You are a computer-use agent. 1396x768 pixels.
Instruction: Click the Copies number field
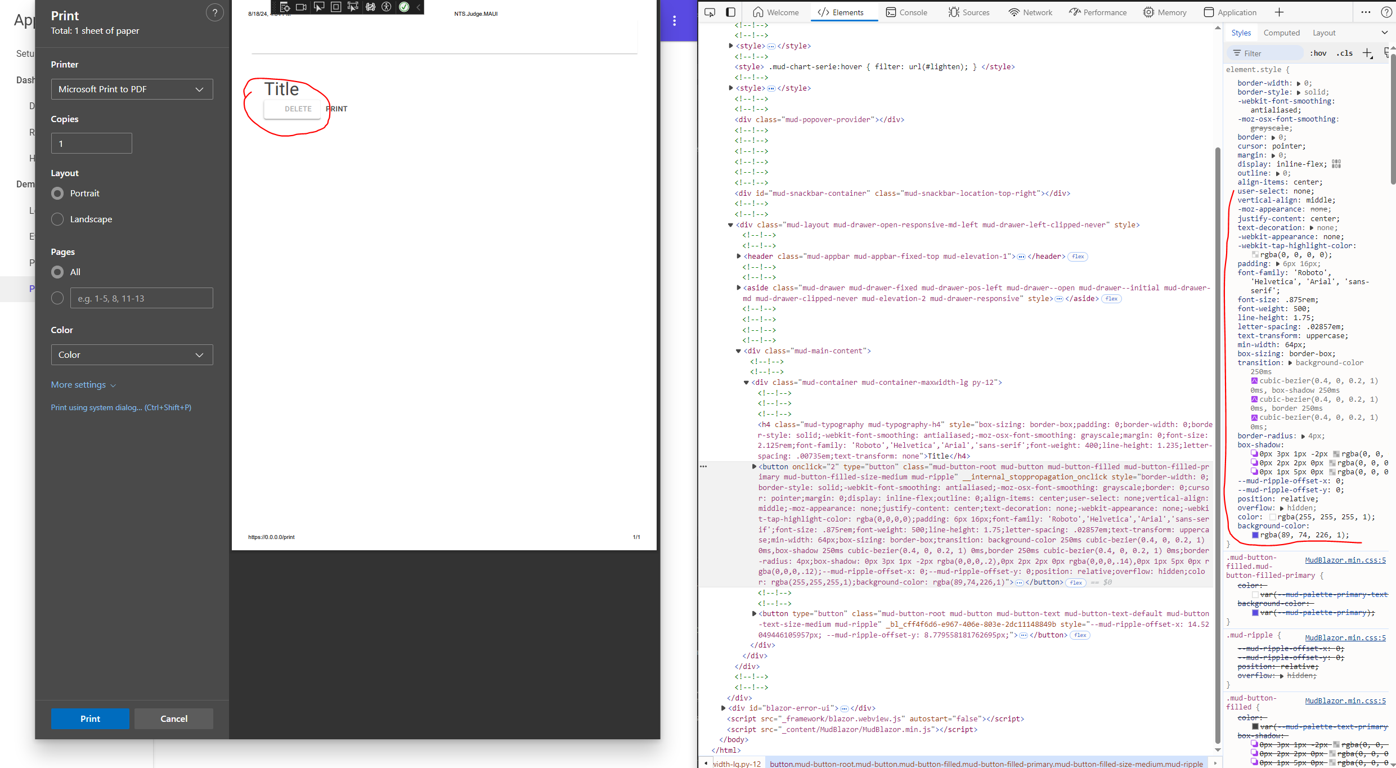[91, 143]
